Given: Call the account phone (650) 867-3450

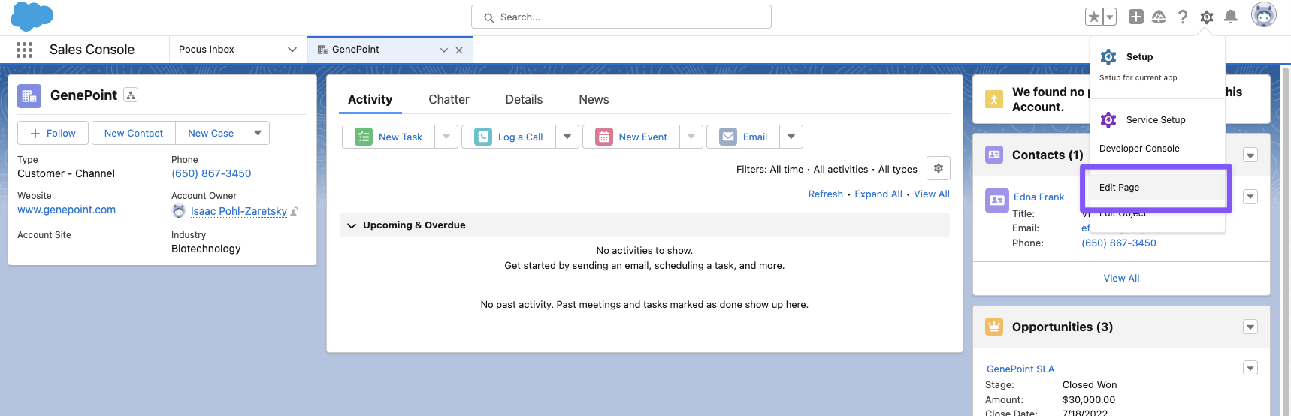Looking at the screenshot, I should click(211, 173).
